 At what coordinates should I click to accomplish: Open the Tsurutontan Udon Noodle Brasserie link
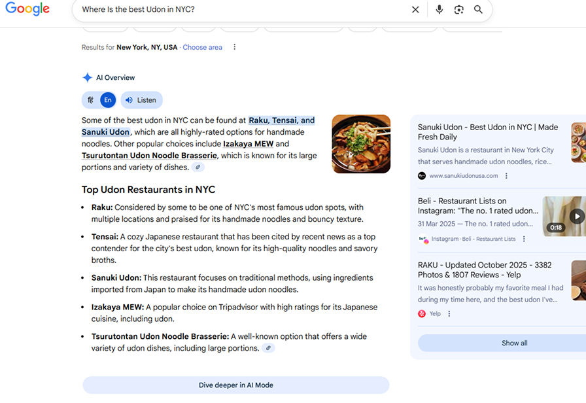point(149,156)
